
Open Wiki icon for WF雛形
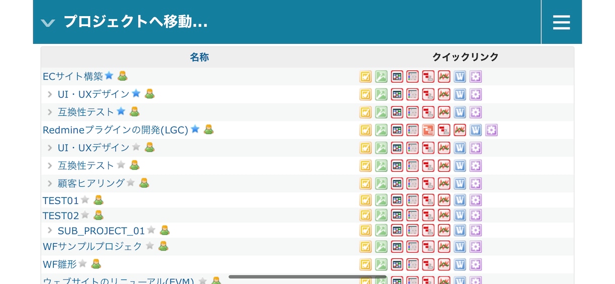(x=460, y=264)
